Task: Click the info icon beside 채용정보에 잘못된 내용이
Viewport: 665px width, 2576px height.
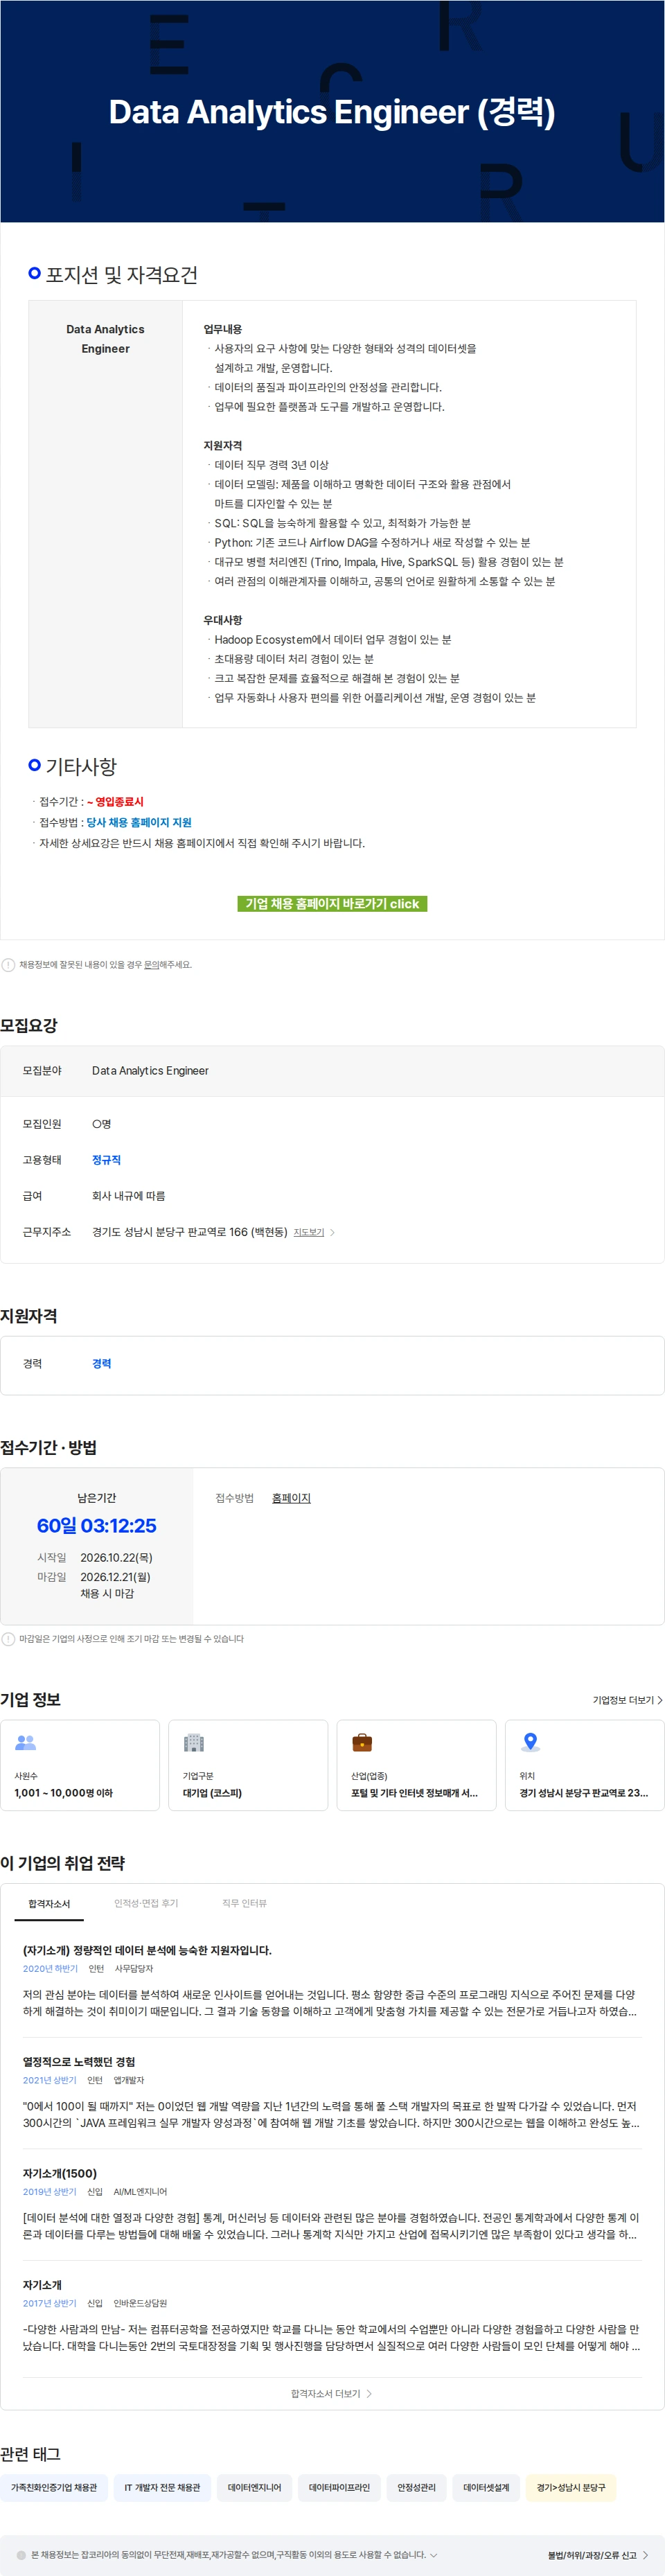Action: pos(8,965)
